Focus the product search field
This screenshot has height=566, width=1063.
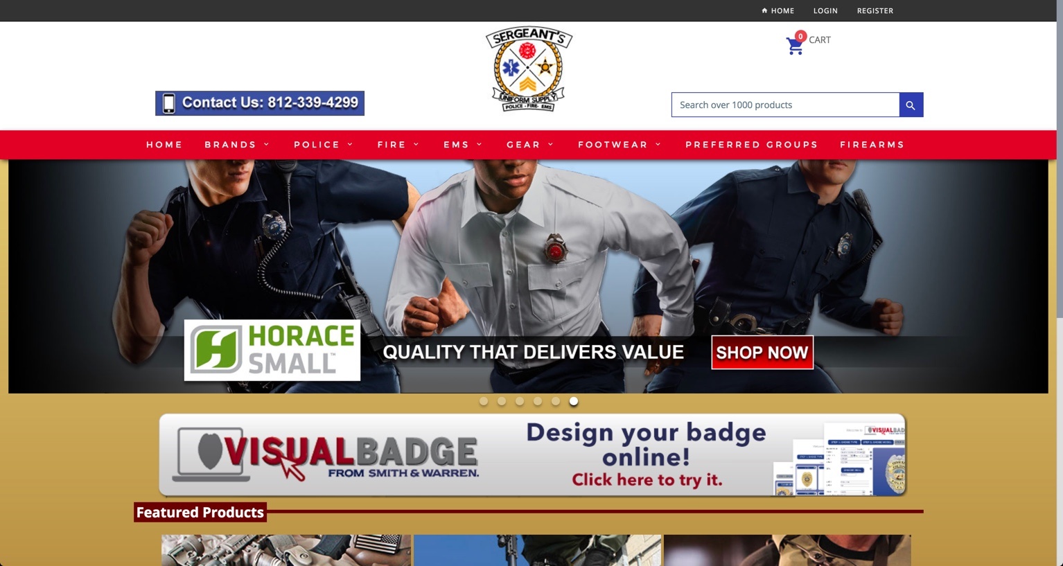coord(785,105)
